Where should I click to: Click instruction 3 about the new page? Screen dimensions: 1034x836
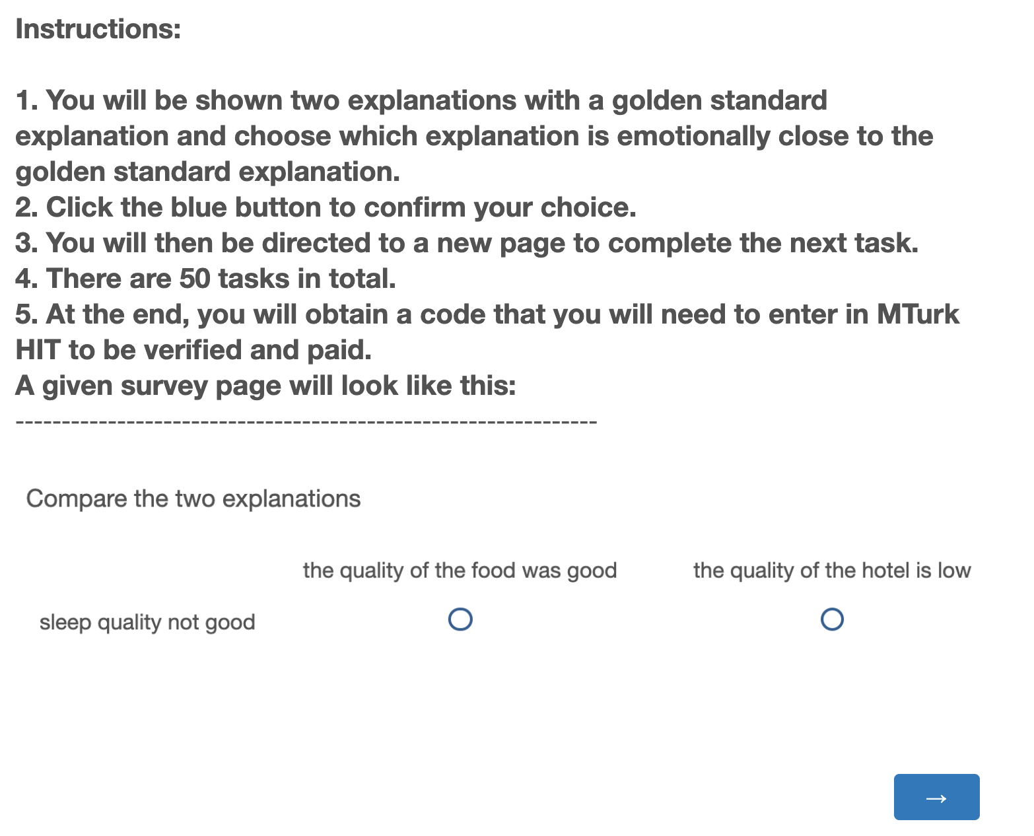(467, 243)
